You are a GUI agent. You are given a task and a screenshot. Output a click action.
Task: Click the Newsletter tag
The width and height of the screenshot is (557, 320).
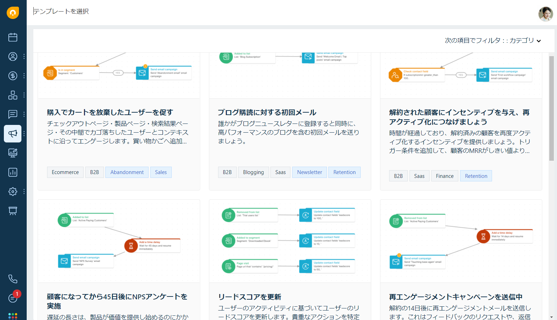point(309,172)
